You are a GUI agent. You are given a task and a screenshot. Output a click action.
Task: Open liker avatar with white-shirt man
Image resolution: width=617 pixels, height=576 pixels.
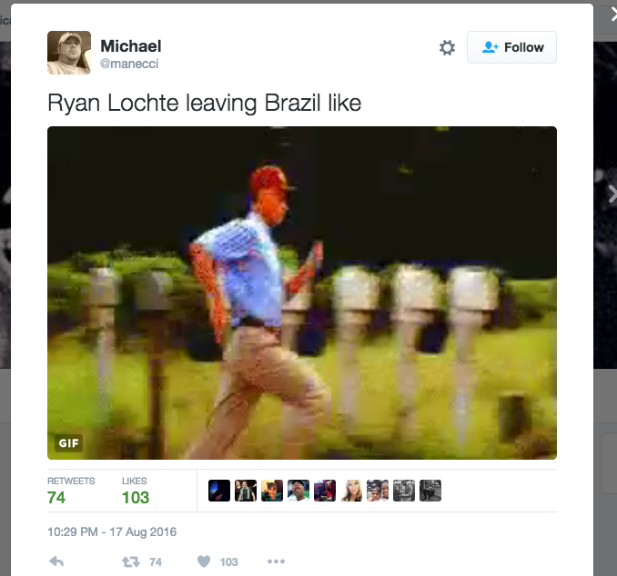298,491
